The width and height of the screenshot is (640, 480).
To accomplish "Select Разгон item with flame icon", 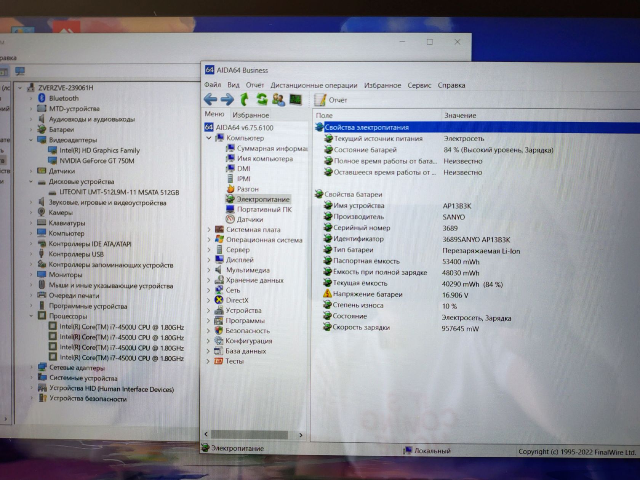I will click(x=242, y=189).
